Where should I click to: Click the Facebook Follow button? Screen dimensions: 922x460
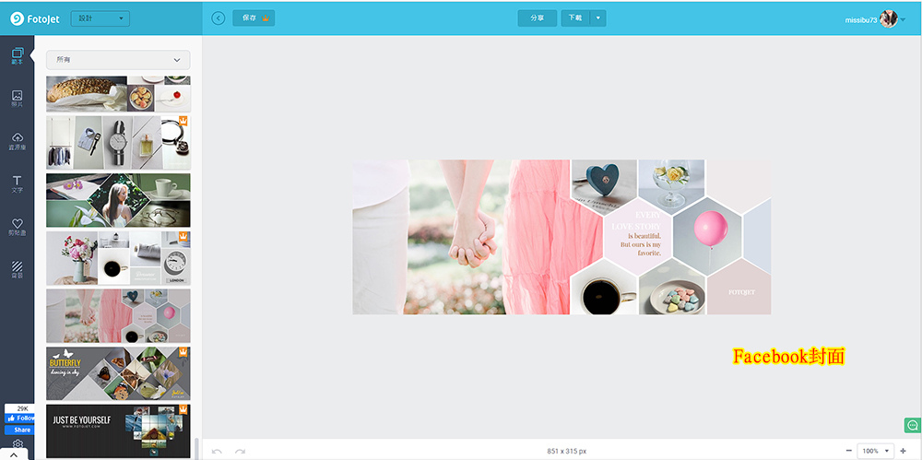[x=19, y=419]
